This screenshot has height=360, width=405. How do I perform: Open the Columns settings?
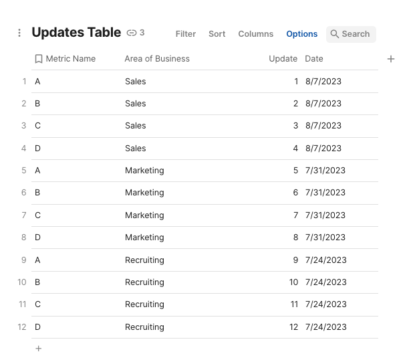255,34
